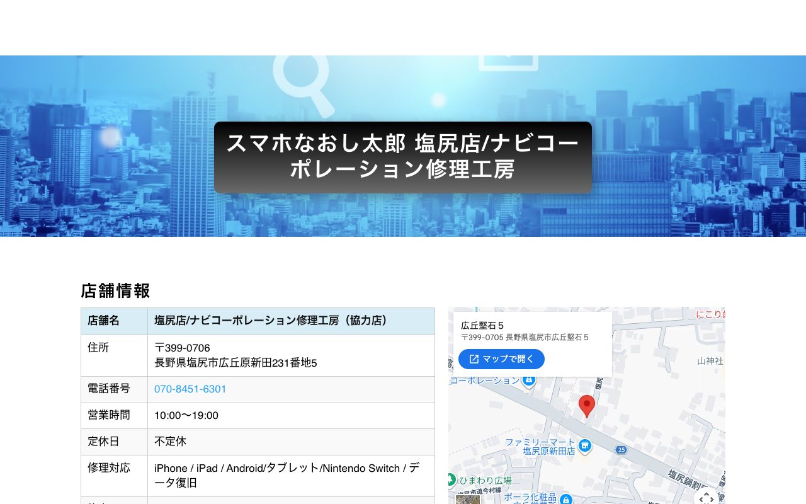Click the 電話番号 row header
This screenshot has height=504, width=806.
tap(115, 389)
